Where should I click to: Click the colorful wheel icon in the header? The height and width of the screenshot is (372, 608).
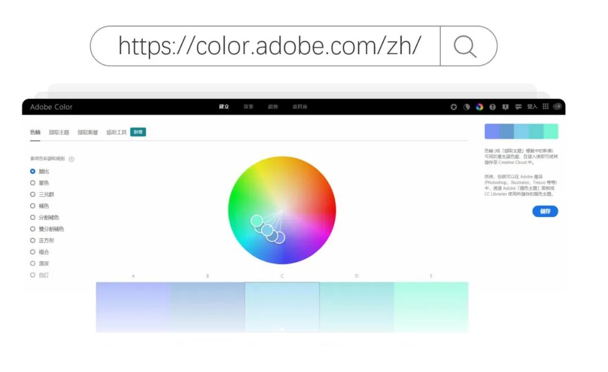(x=480, y=107)
